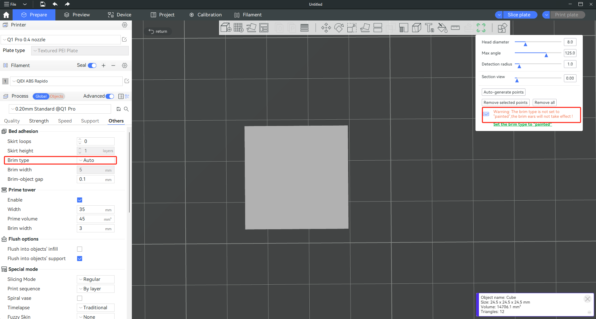Open the Text shape tool

(430, 28)
